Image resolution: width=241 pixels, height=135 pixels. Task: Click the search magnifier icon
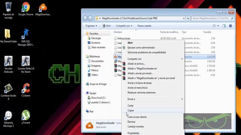point(232,18)
